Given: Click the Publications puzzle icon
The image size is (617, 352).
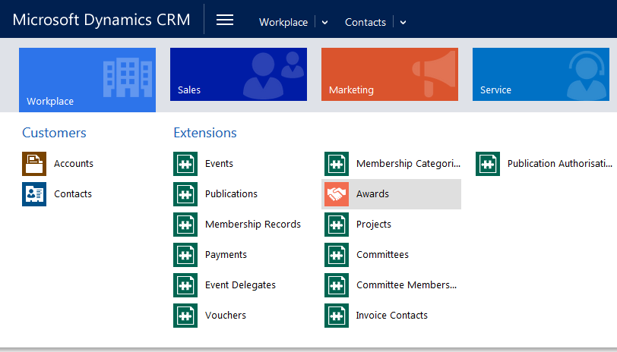Looking at the screenshot, I should [185, 194].
